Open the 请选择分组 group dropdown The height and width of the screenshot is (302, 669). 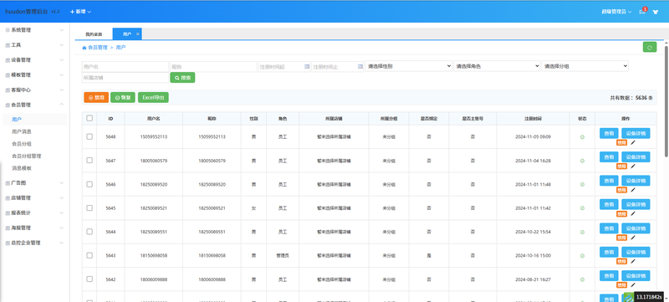point(585,66)
